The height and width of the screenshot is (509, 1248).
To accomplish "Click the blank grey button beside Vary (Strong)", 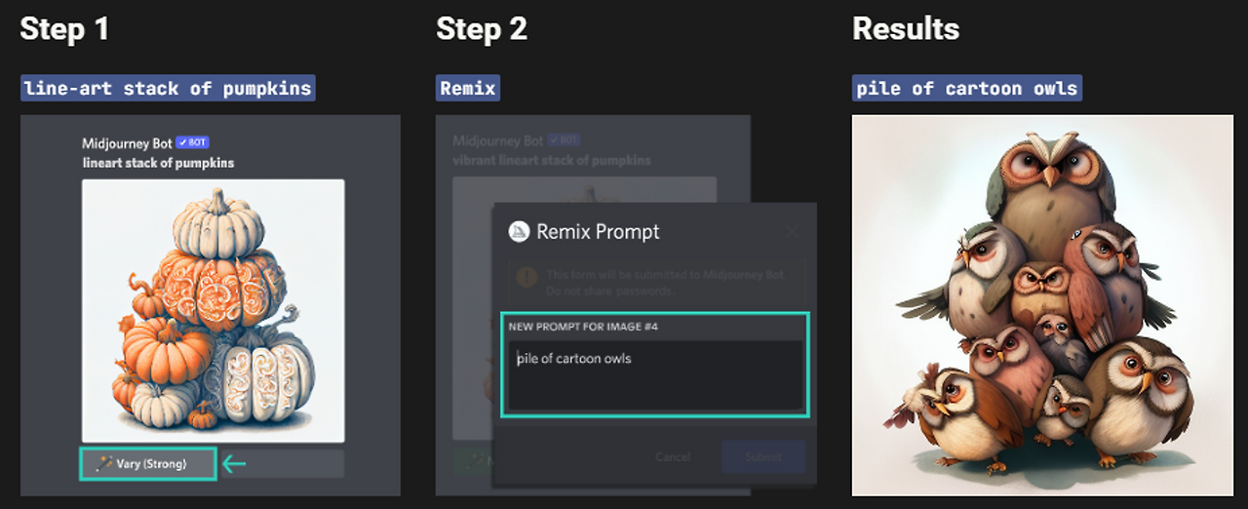I will click(x=281, y=464).
